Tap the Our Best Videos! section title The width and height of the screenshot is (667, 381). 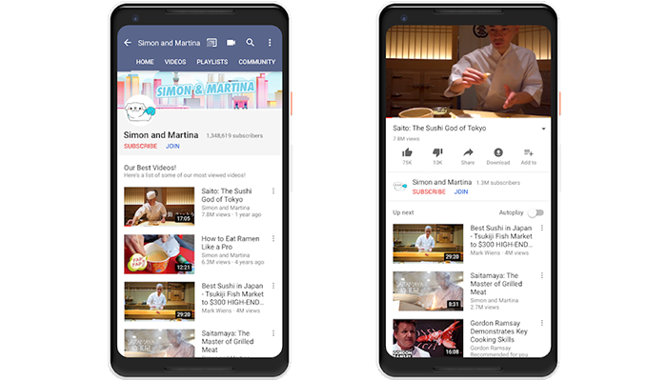click(150, 168)
